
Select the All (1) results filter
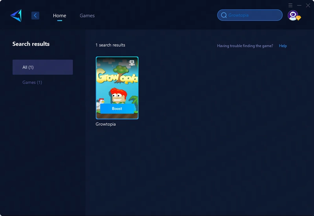pos(42,67)
